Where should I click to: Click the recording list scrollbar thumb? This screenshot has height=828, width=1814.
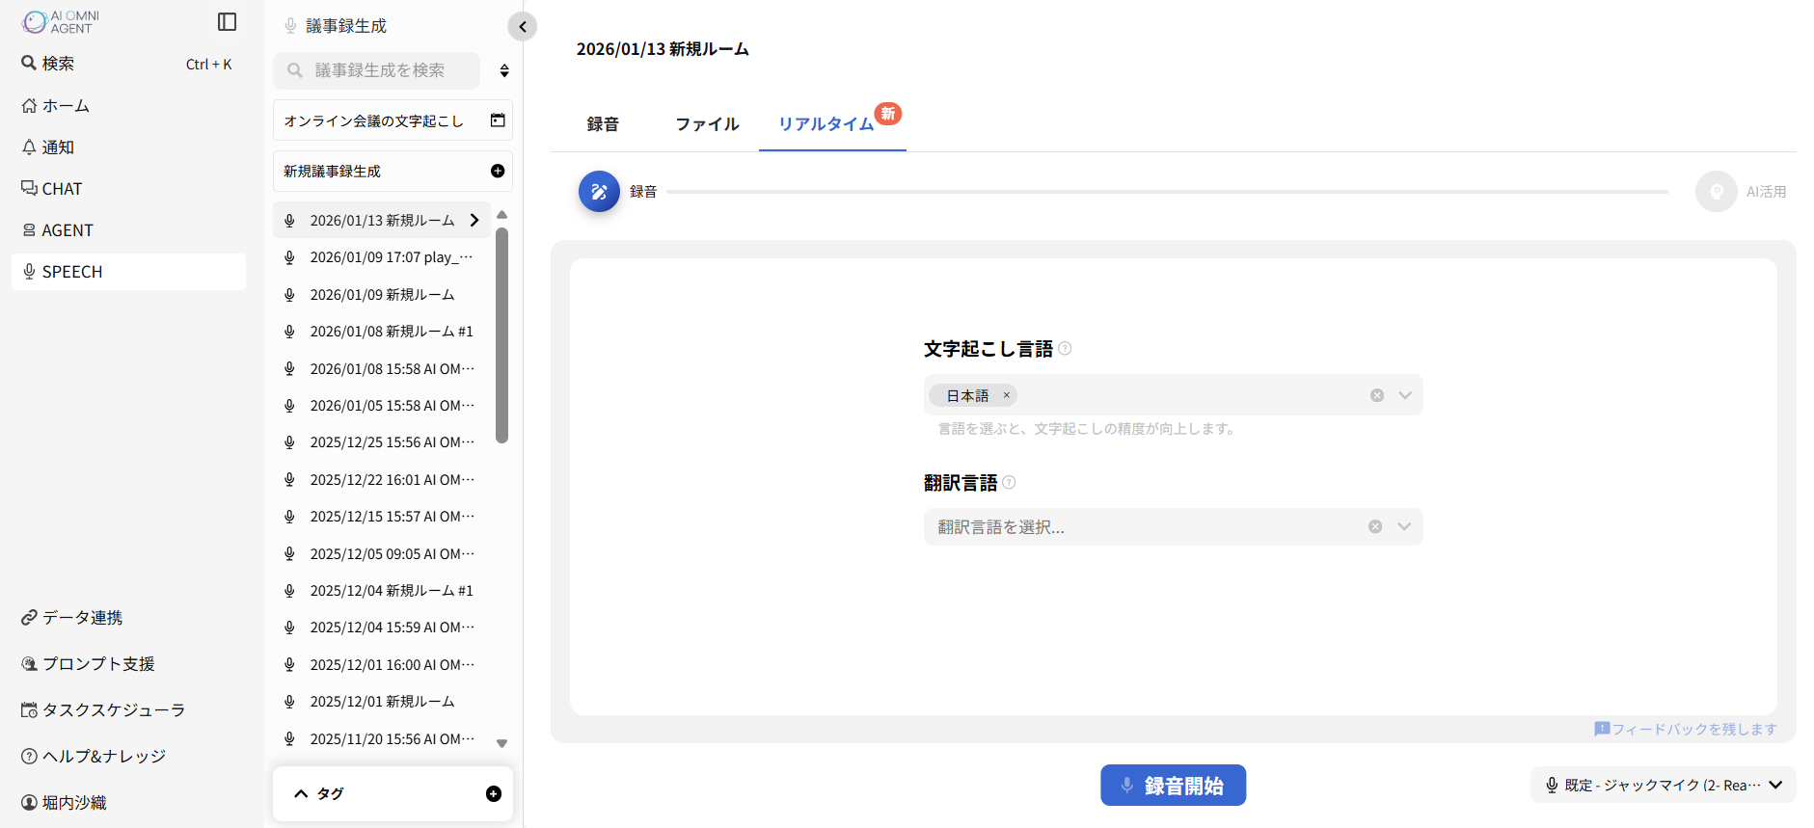(501, 334)
